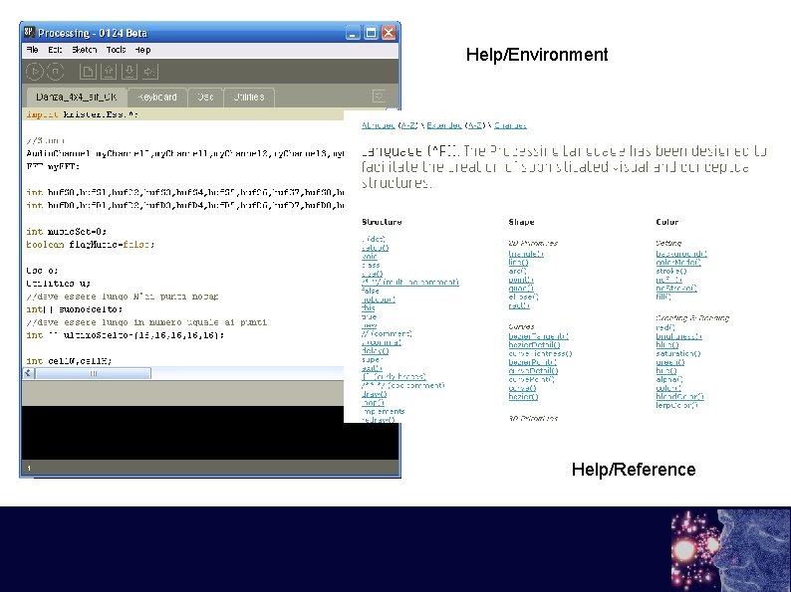The width and height of the screenshot is (791, 592).
Task: Open the multiline comment reference link
Action: point(410,283)
